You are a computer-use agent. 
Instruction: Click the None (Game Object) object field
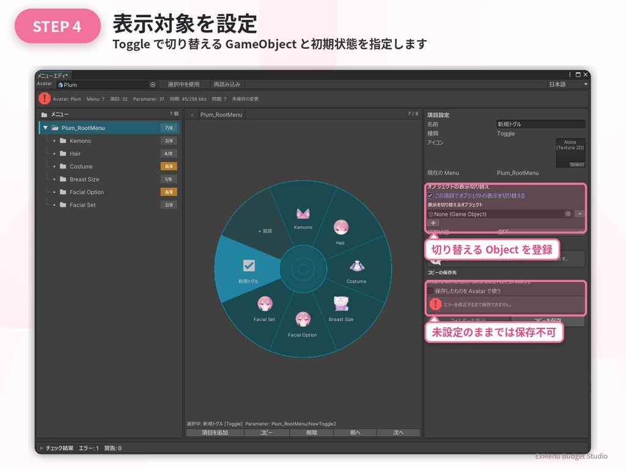coord(500,214)
